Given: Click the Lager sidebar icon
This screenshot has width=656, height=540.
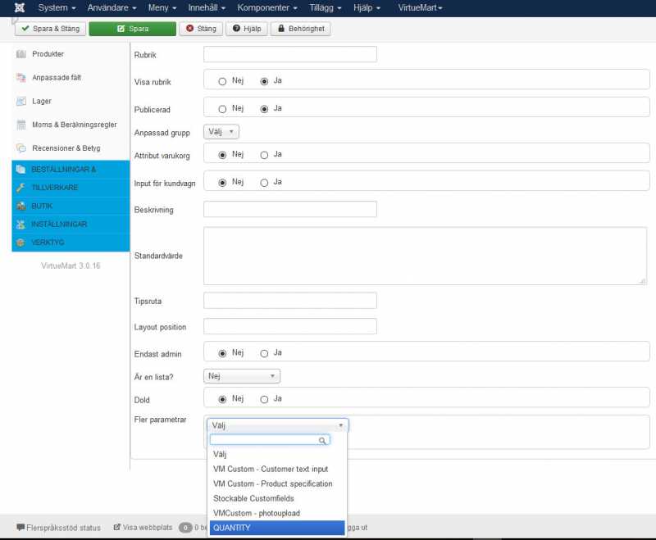Looking at the screenshot, I should [x=21, y=101].
